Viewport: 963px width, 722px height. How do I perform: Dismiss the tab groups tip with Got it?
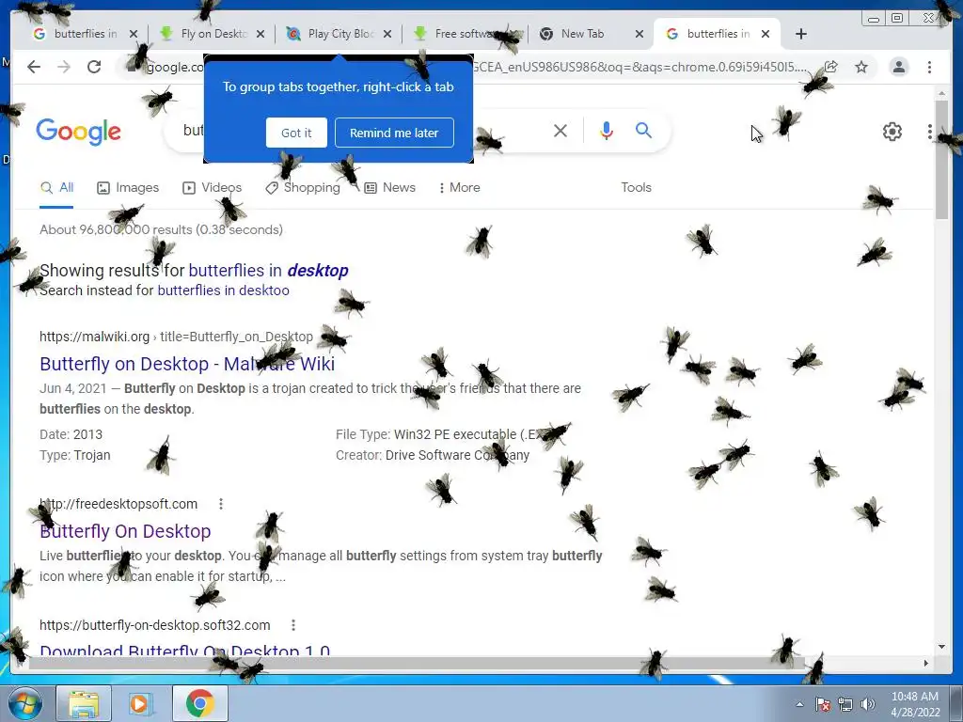(296, 133)
